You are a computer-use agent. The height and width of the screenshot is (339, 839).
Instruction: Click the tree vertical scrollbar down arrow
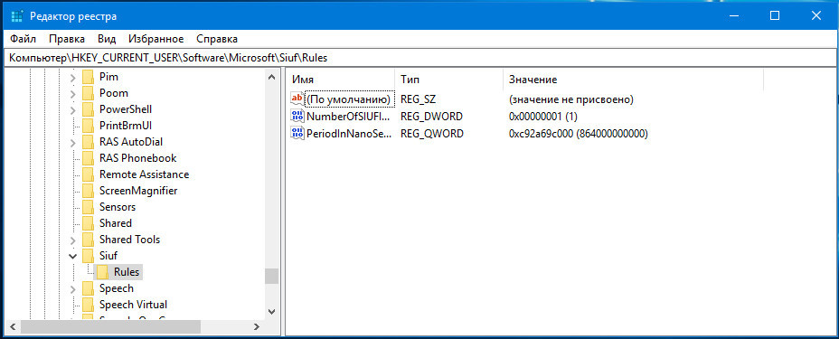272,311
